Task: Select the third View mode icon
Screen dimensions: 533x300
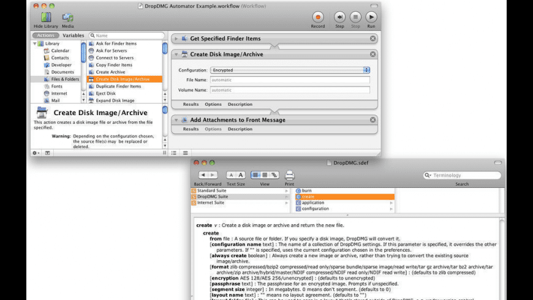Action: point(274,175)
